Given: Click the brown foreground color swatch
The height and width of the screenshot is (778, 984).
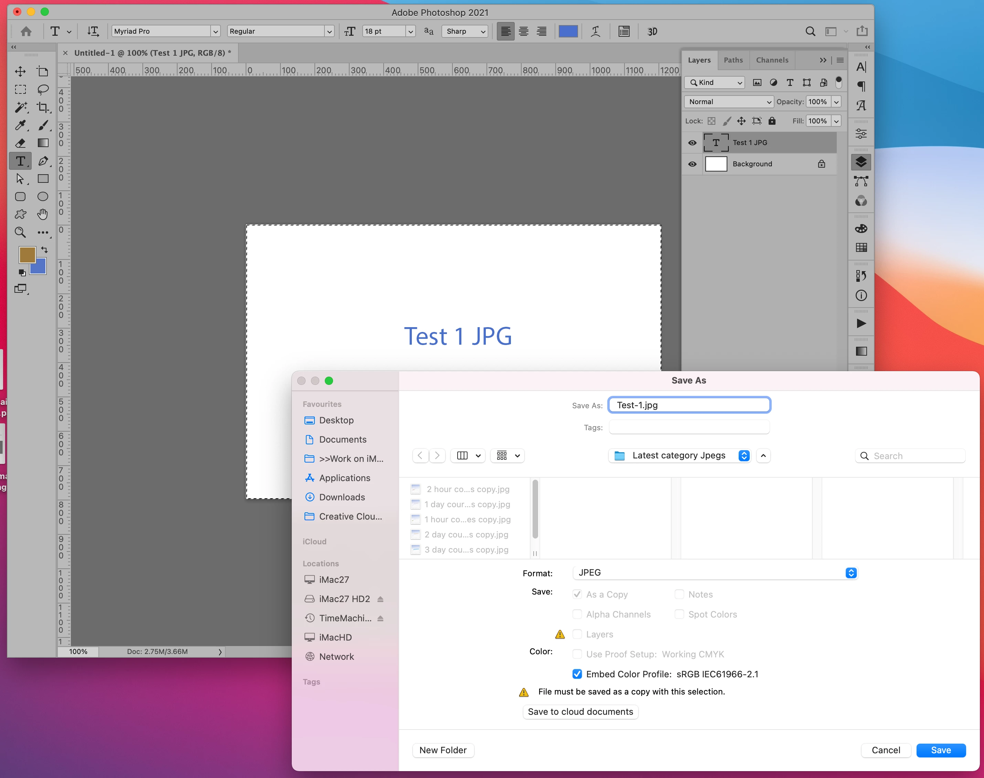Looking at the screenshot, I should click(26, 255).
